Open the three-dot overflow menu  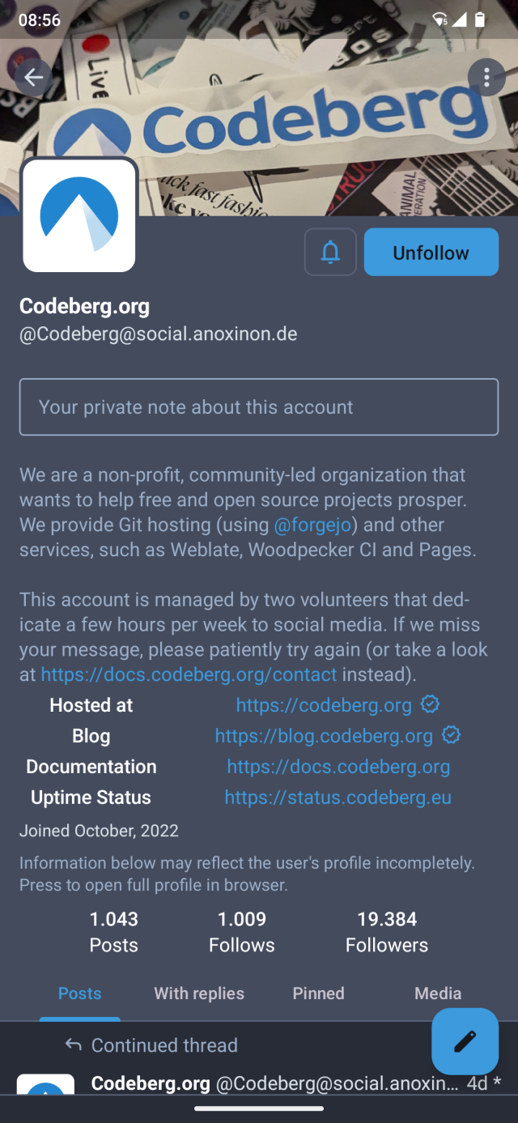[x=486, y=78]
